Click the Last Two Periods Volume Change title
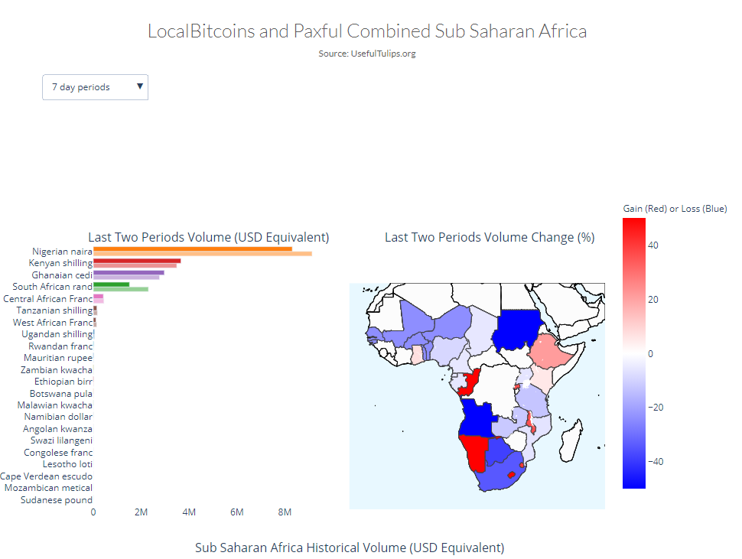742x559 pixels. tap(490, 237)
